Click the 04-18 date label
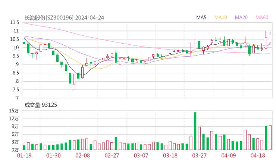Screen dimensions: 276x164 pos(258,155)
